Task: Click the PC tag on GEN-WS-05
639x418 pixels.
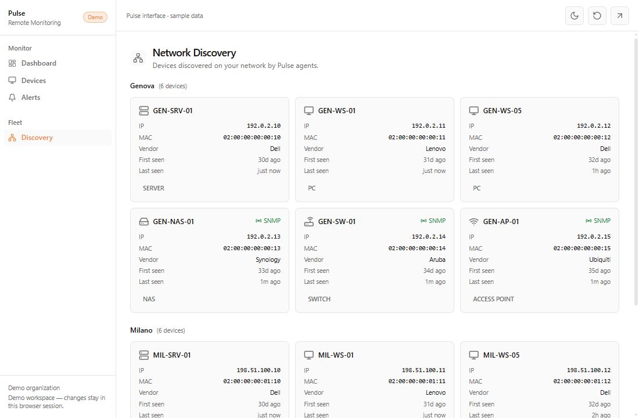Action: pos(476,188)
